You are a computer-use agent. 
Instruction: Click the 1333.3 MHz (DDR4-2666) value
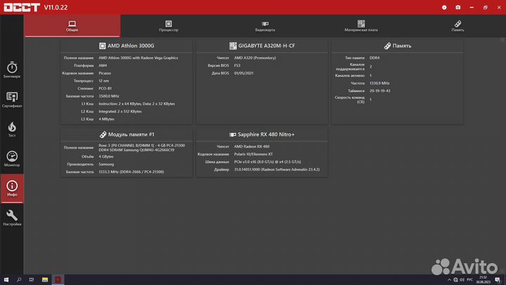tap(131, 172)
